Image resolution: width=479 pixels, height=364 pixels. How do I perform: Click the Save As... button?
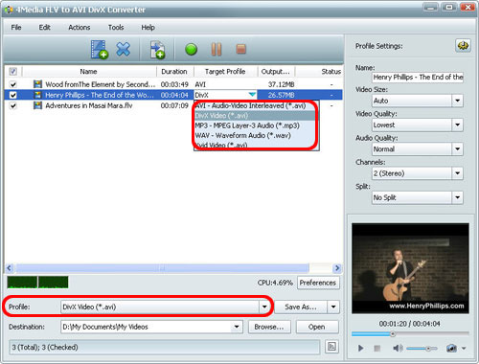coord(301,307)
